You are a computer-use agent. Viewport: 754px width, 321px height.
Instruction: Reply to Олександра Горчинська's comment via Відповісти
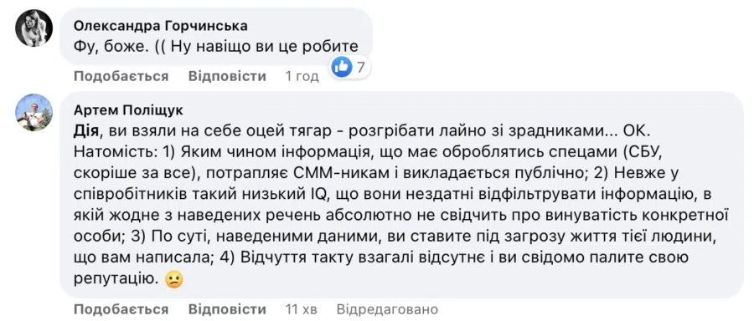point(227,76)
